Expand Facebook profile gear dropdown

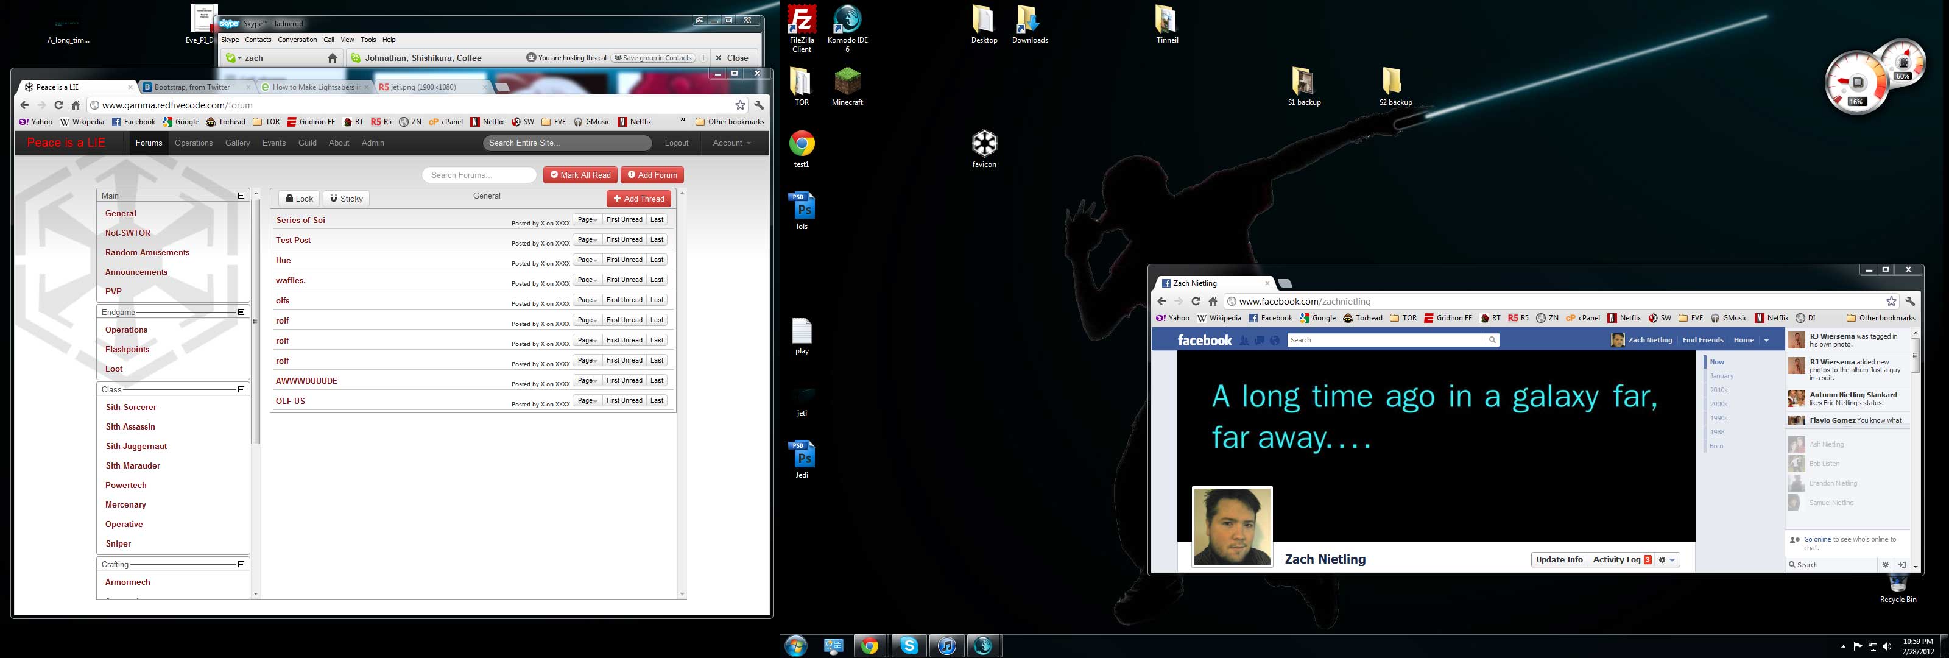pyautogui.click(x=1667, y=559)
